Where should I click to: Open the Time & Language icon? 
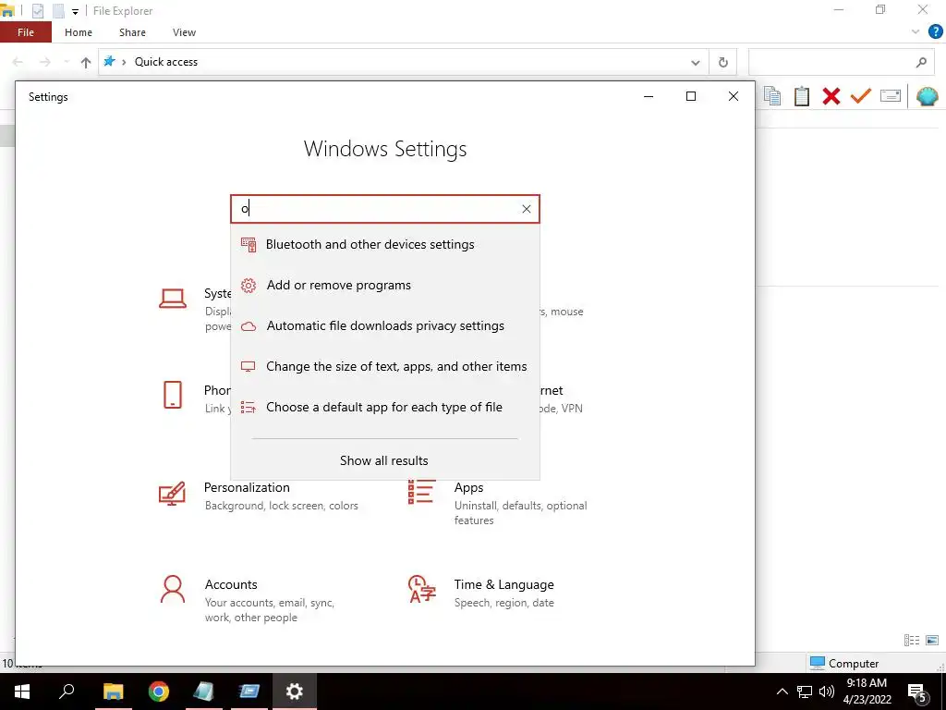tap(421, 589)
